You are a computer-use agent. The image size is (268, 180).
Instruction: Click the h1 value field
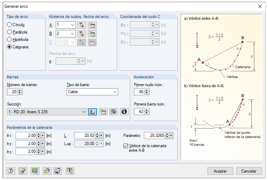click(x=26, y=136)
